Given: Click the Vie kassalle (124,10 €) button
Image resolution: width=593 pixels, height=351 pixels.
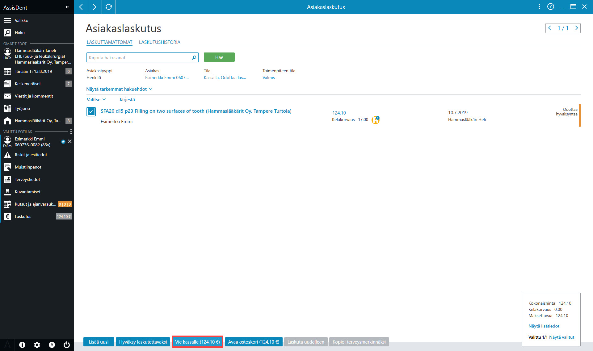Looking at the screenshot, I should tap(197, 342).
